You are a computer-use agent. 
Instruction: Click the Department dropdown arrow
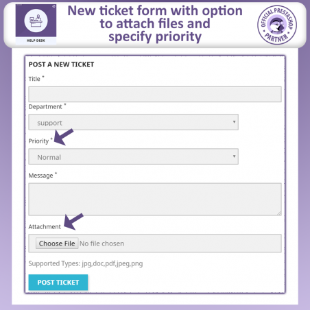[234, 122]
